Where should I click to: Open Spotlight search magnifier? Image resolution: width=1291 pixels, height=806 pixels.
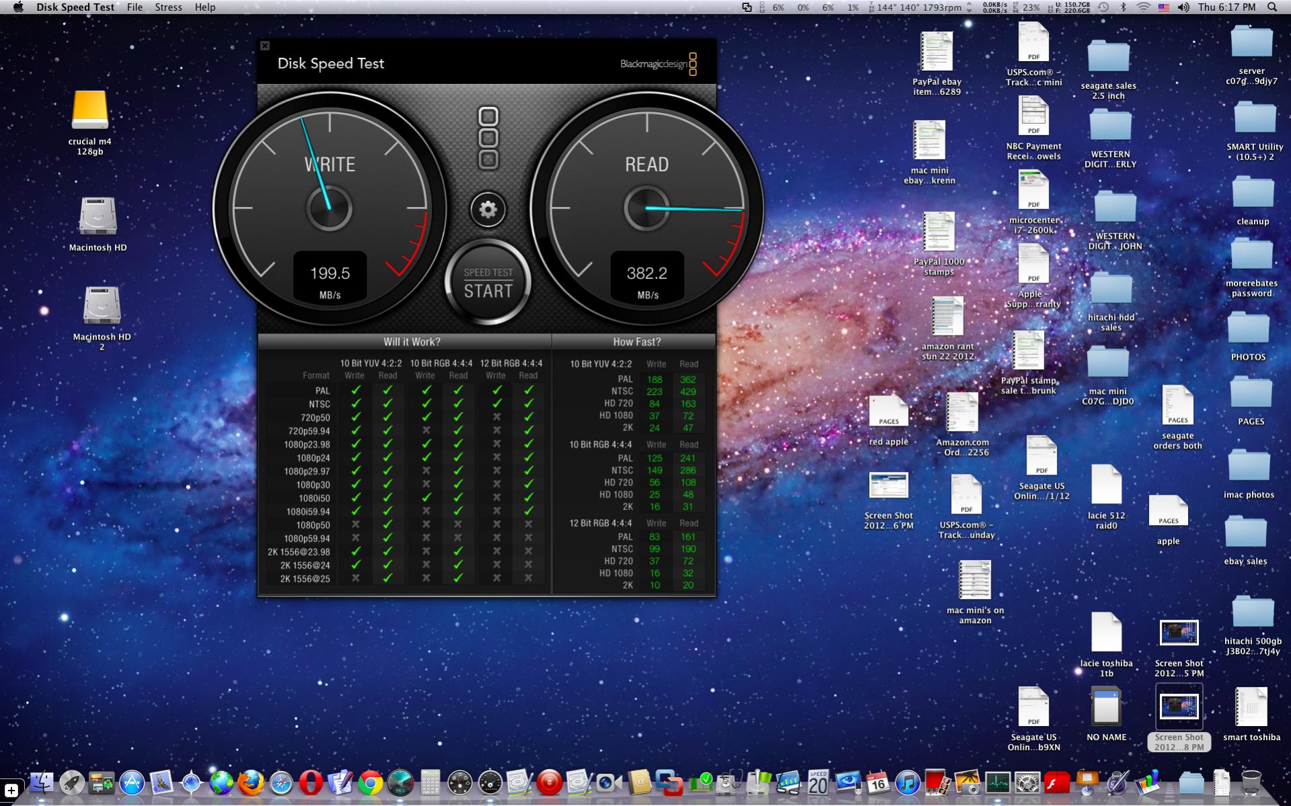pos(1271,7)
